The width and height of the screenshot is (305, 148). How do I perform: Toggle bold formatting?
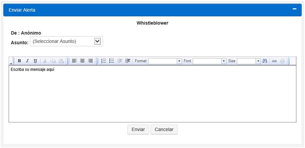(x=19, y=61)
